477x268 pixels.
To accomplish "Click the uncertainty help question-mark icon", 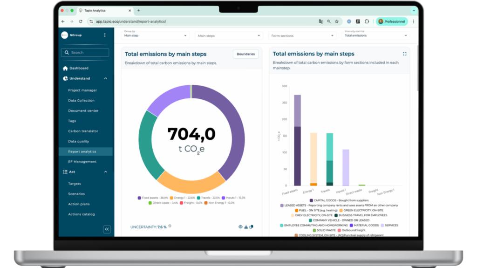I will point(170,226).
